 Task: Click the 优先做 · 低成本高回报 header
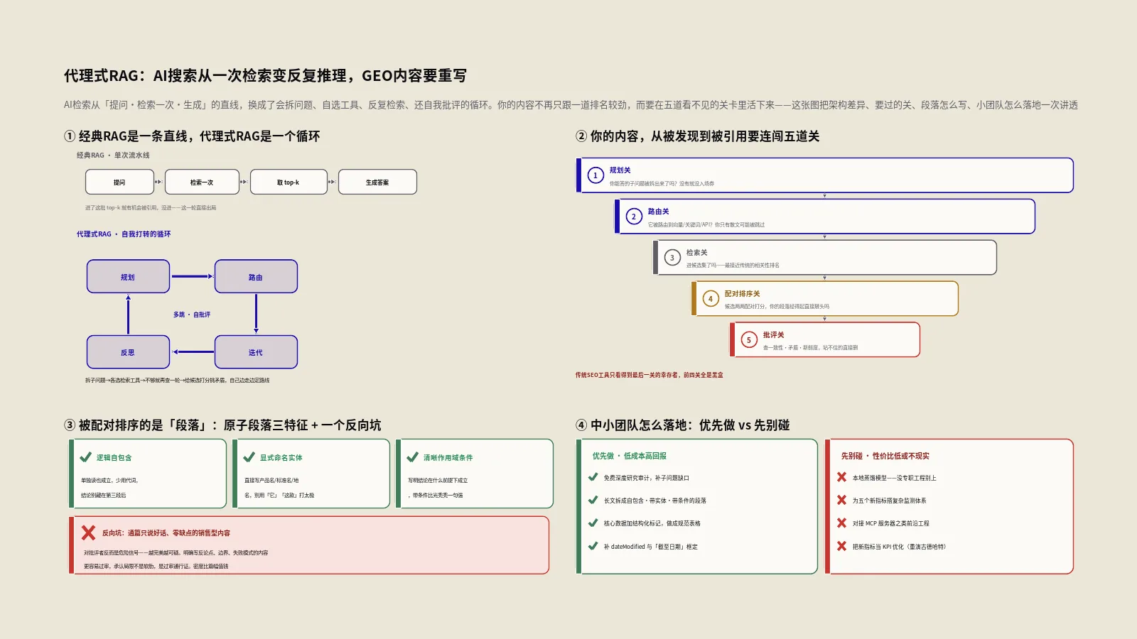tap(629, 456)
